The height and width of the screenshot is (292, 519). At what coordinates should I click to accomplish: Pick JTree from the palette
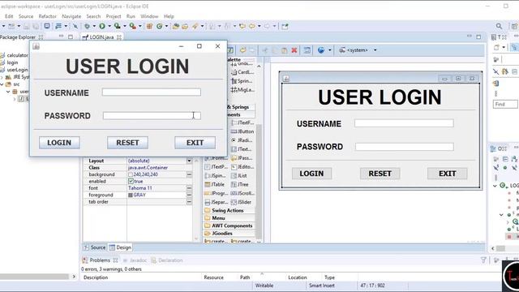tap(240, 184)
